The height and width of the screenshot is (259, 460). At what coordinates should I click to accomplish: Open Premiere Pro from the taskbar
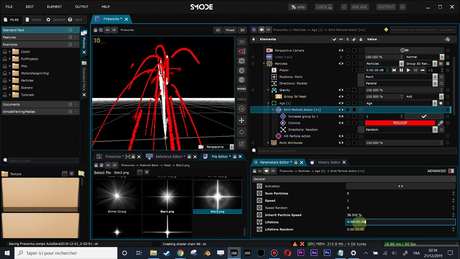coord(301,253)
